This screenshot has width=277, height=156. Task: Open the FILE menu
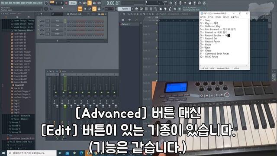click(x=3, y=3)
